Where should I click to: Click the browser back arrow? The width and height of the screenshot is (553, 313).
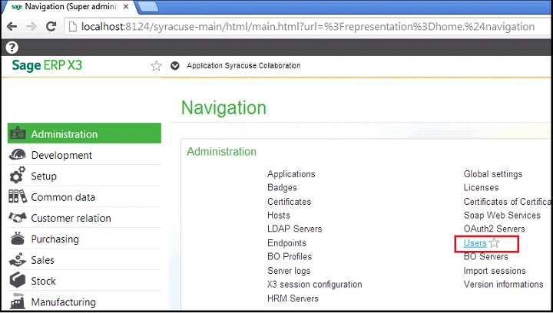pyautogui.click(x=12, y=26)
